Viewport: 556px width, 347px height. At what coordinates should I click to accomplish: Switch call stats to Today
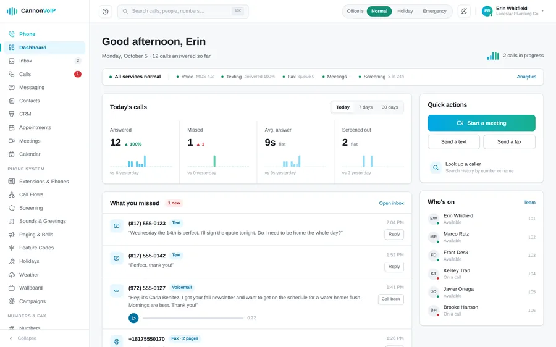point(343,107)
